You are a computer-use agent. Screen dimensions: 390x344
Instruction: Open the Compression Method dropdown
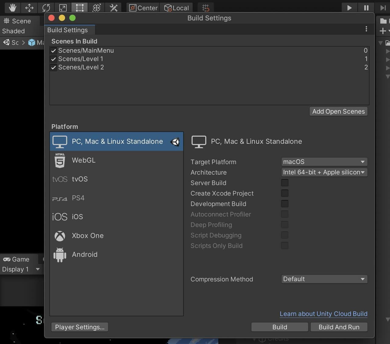click(x=324, y=279)
